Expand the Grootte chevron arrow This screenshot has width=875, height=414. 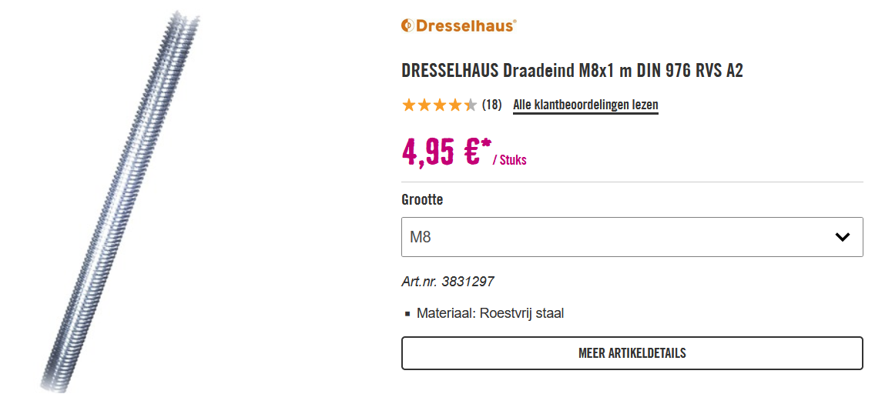point(842,237)
